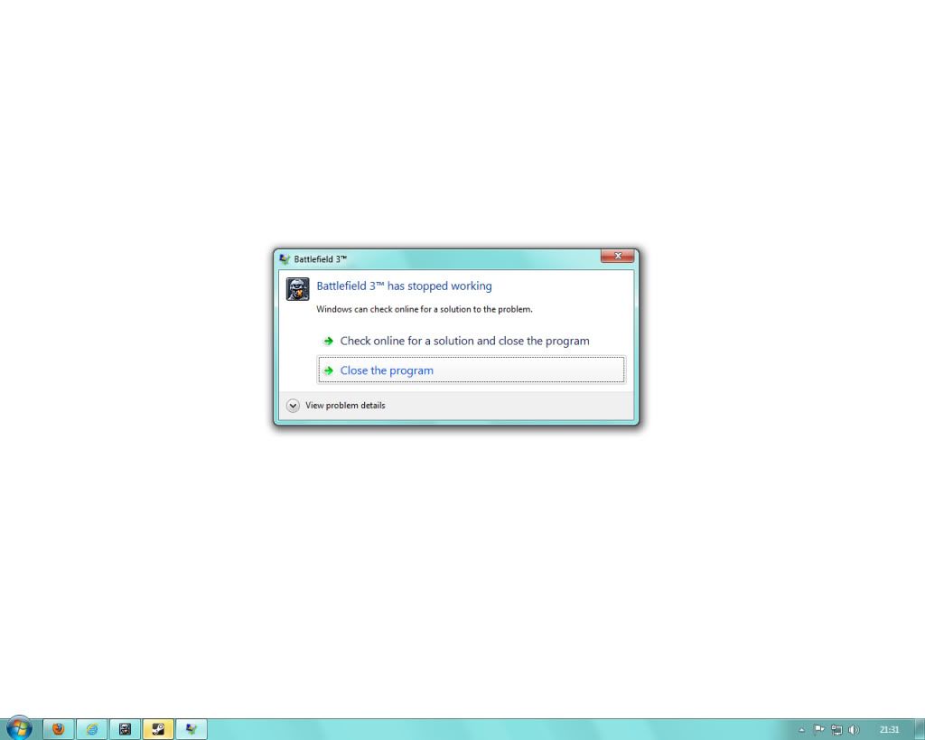This screenshot has height=740, width=925.
Task: Select "Close the program" option
Action: [x=387, y=370]
